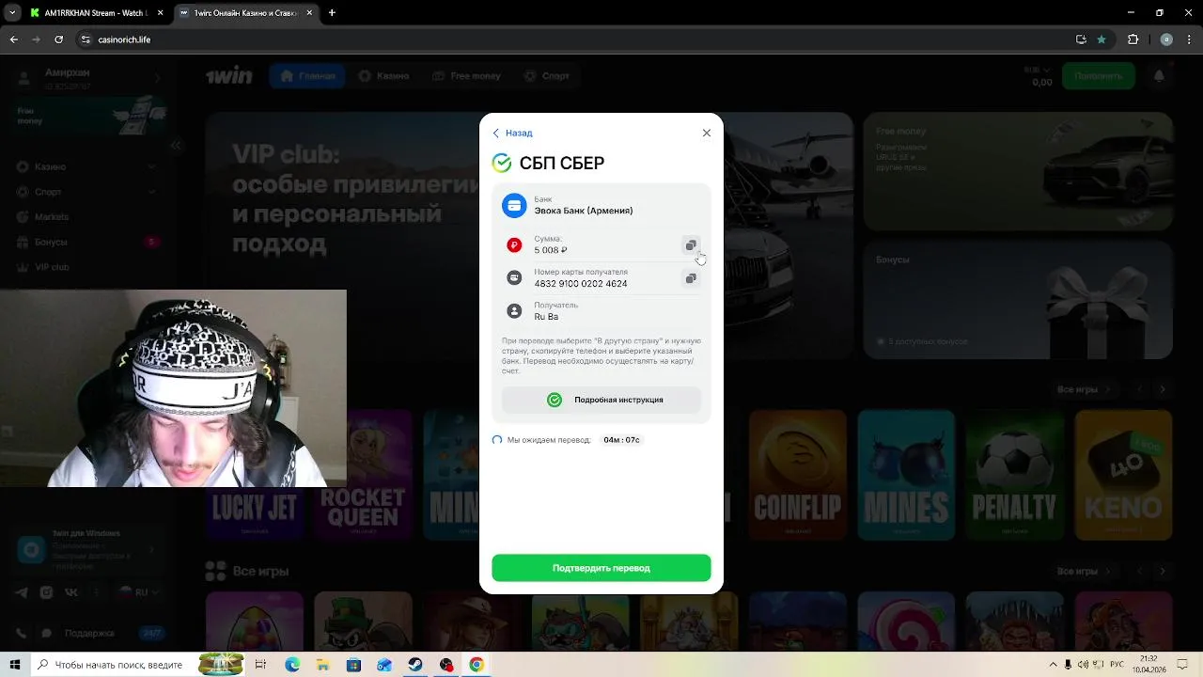Click the ruble Сумма icon

pos(514,245)
